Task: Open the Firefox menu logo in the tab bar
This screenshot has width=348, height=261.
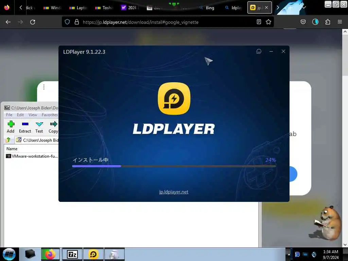Action: (x=7, y=7)
